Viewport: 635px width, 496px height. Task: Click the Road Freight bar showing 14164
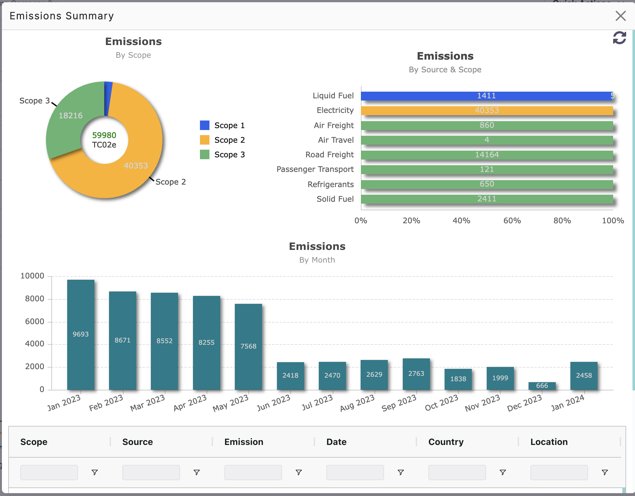pyautogui.click(x=487, y=155)
